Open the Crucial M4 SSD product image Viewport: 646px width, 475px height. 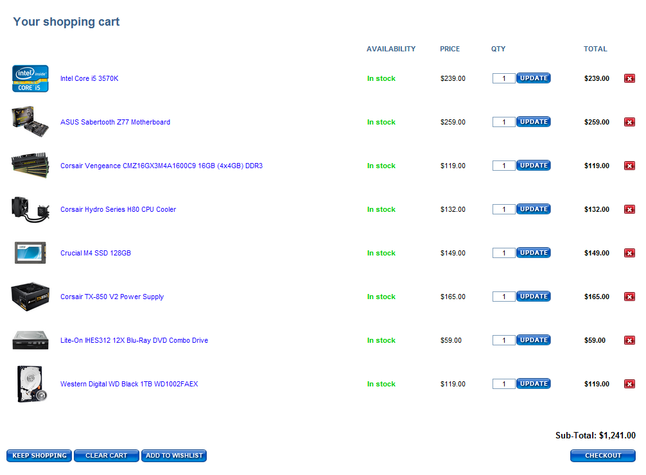30,253
